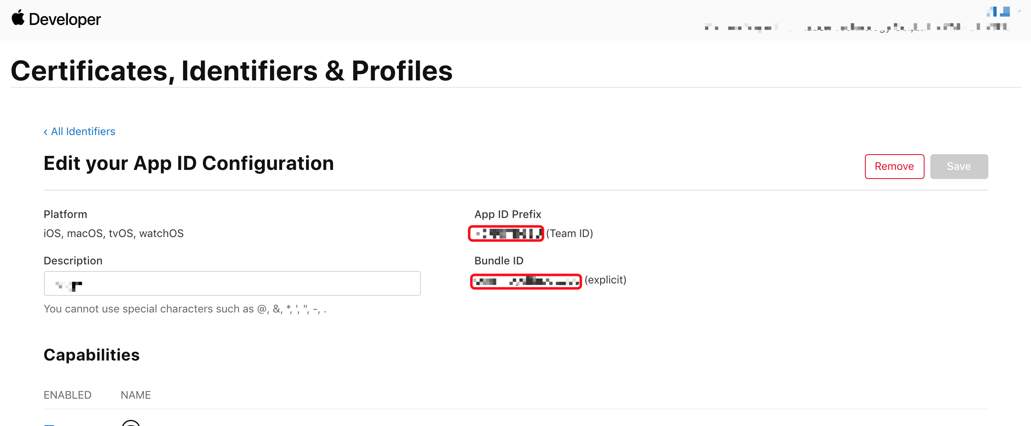Click the ENABLED column header
The width and height of the screenshot is (1031, 426).
pos(68,395)
